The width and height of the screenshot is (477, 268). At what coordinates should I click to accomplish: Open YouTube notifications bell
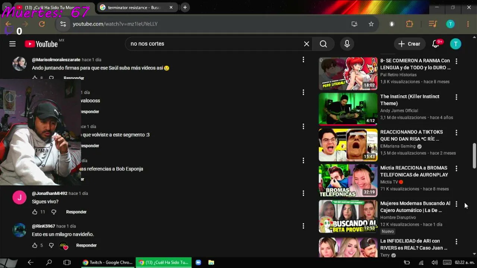click(x=436, y=44)
